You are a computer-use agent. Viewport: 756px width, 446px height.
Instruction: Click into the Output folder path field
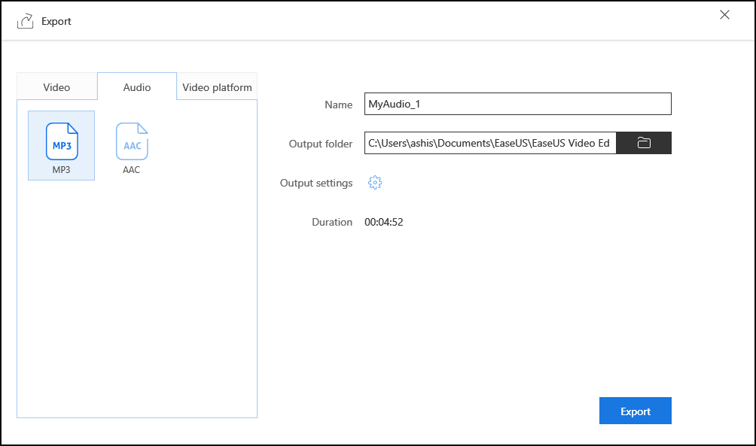(x=489, y=143)
